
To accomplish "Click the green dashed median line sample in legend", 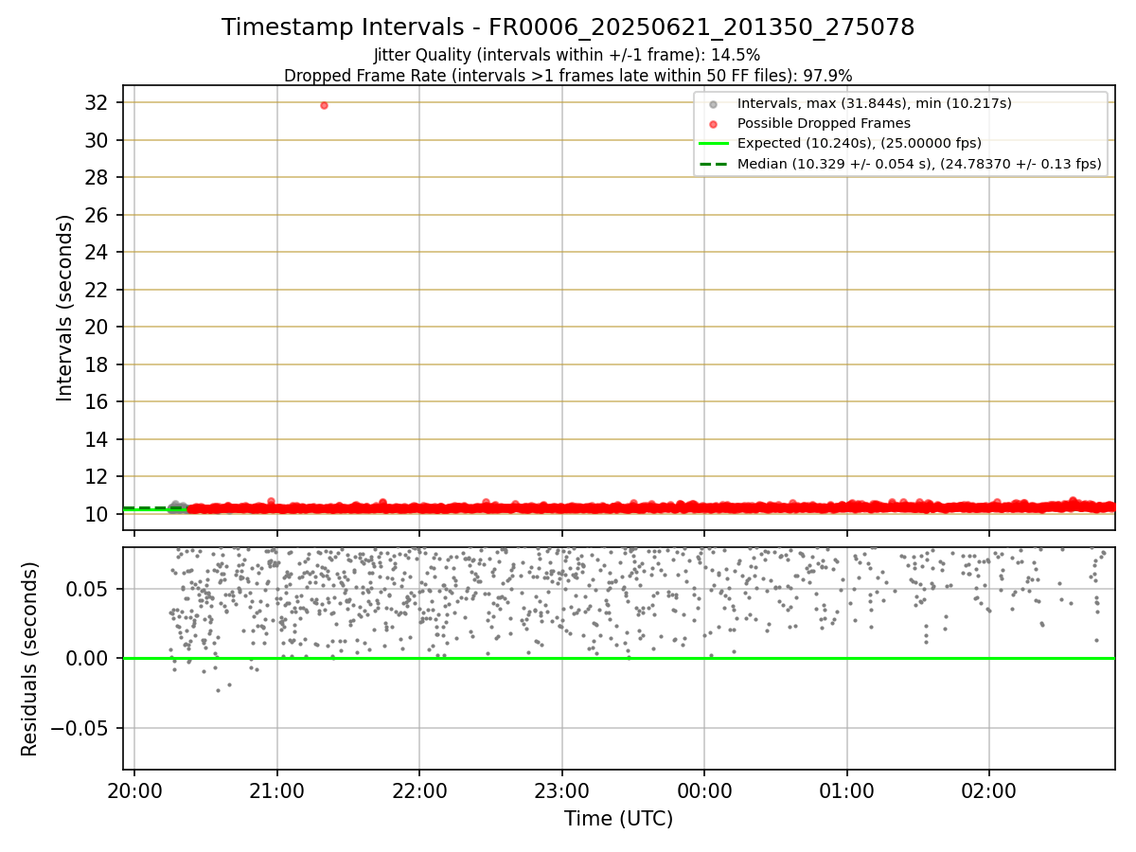I will click(x=713, y=164).
